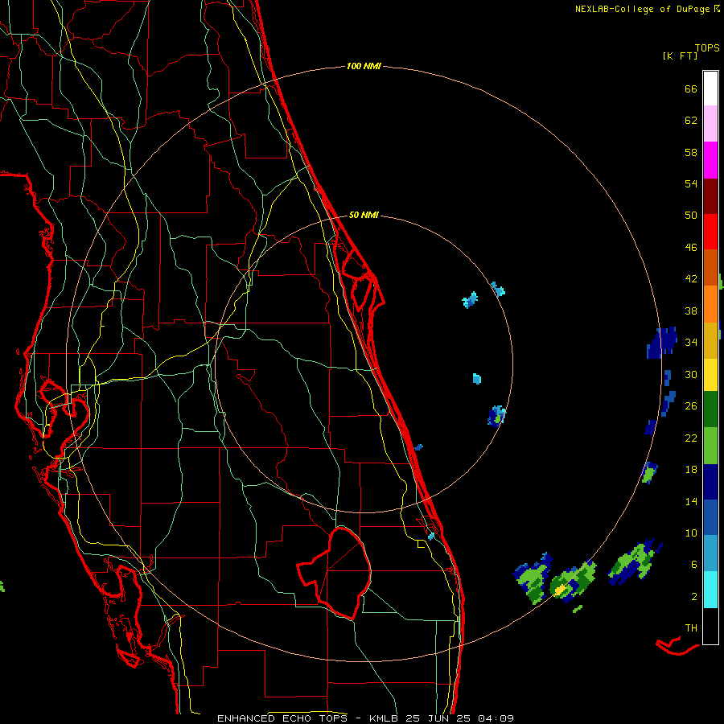Click the navy blue legend swatch
The image size is (724, 724).
[x=710, y=482]
